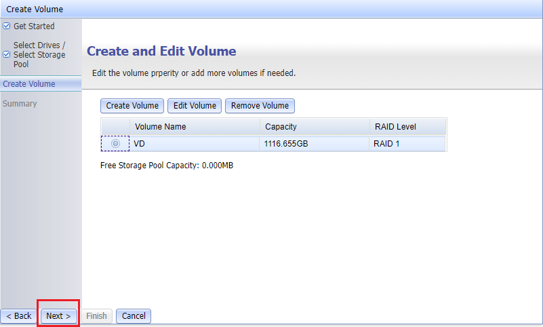Viewport: 543px width, 327px height.
Task: Go to the next wizard step
Action: click(58, 316)
